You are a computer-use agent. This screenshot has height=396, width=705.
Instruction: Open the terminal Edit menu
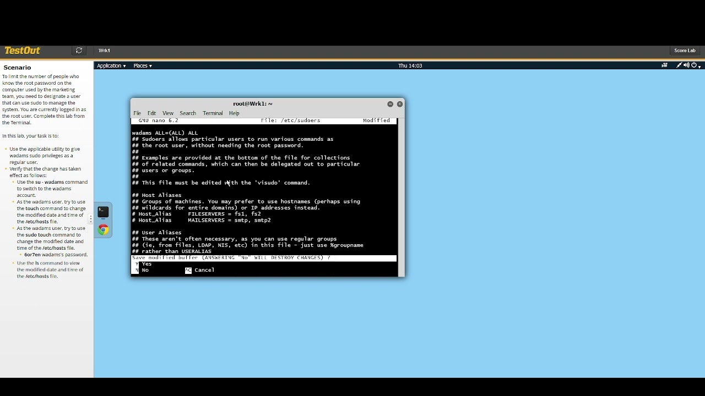[x=151, y=113]
